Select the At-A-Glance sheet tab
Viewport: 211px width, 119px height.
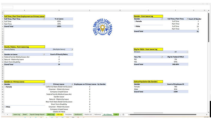point(108,114)
